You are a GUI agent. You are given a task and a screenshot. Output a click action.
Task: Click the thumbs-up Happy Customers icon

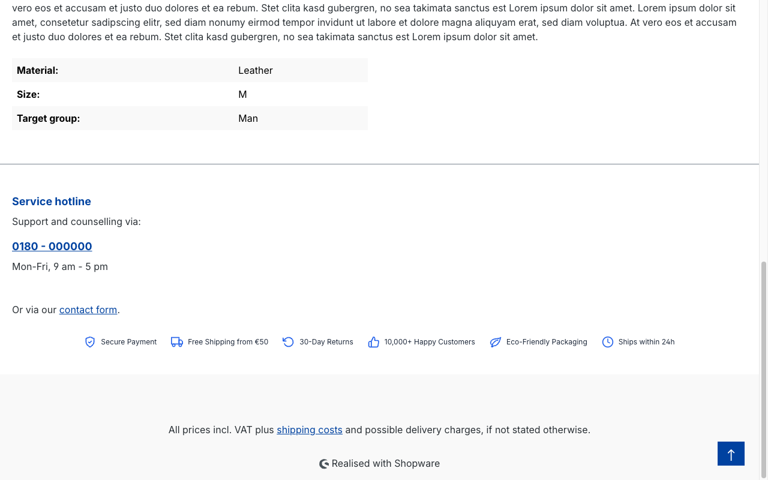(374, 342)
